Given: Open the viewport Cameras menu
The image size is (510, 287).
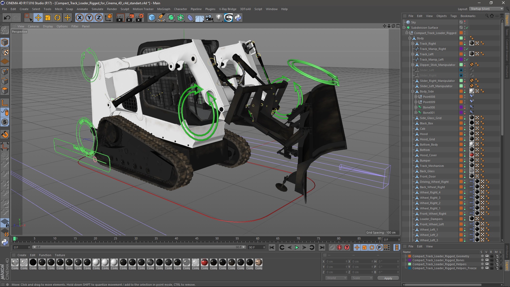Looking at the screenshot, I should pos(33,26).
